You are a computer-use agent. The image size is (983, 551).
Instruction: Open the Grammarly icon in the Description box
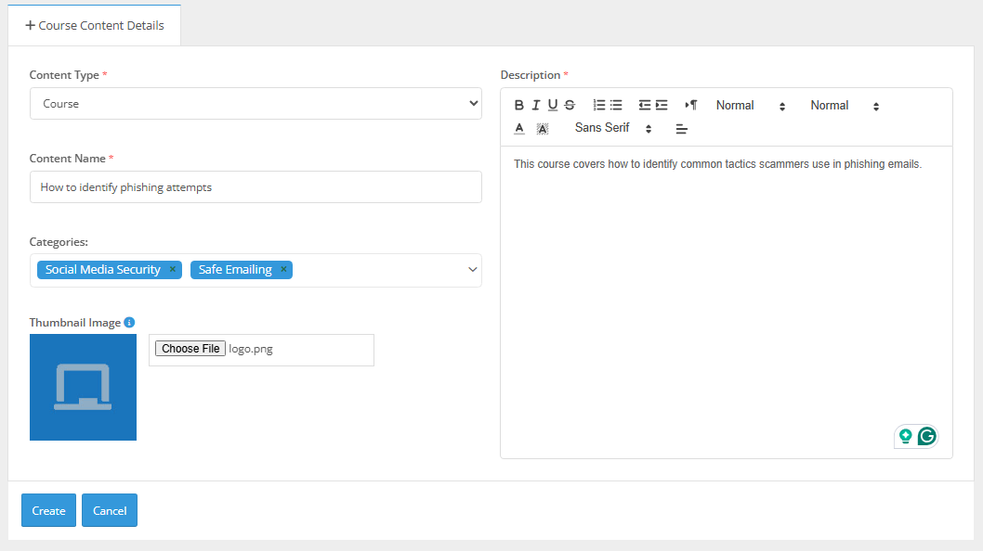tap(926, 435)
